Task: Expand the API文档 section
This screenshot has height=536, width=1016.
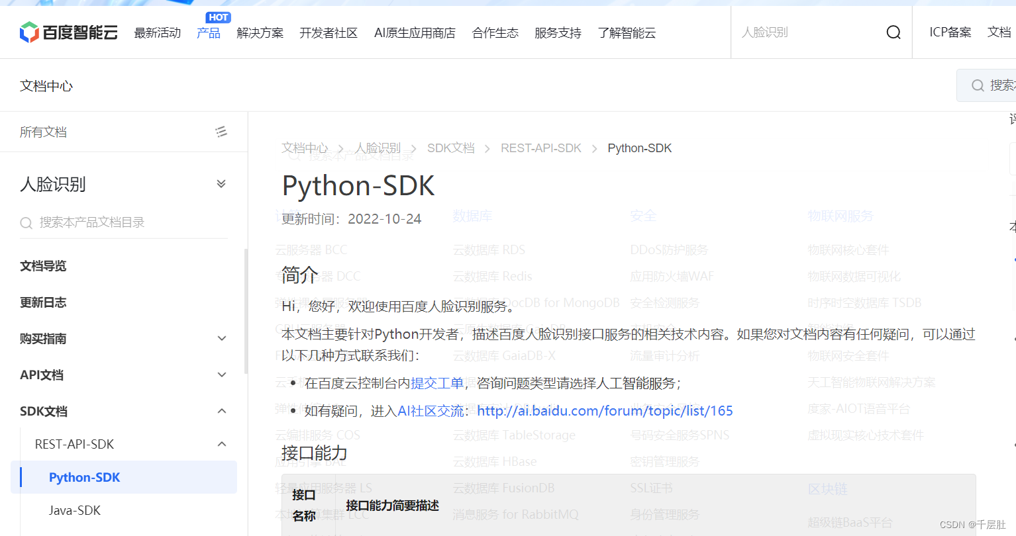Action: [222, 375]
